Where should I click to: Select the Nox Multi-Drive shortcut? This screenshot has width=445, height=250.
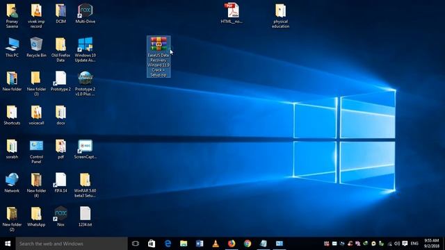85,13
